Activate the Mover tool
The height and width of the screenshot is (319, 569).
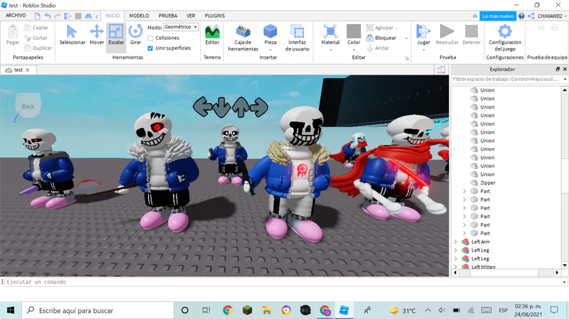tap(97, 35)
